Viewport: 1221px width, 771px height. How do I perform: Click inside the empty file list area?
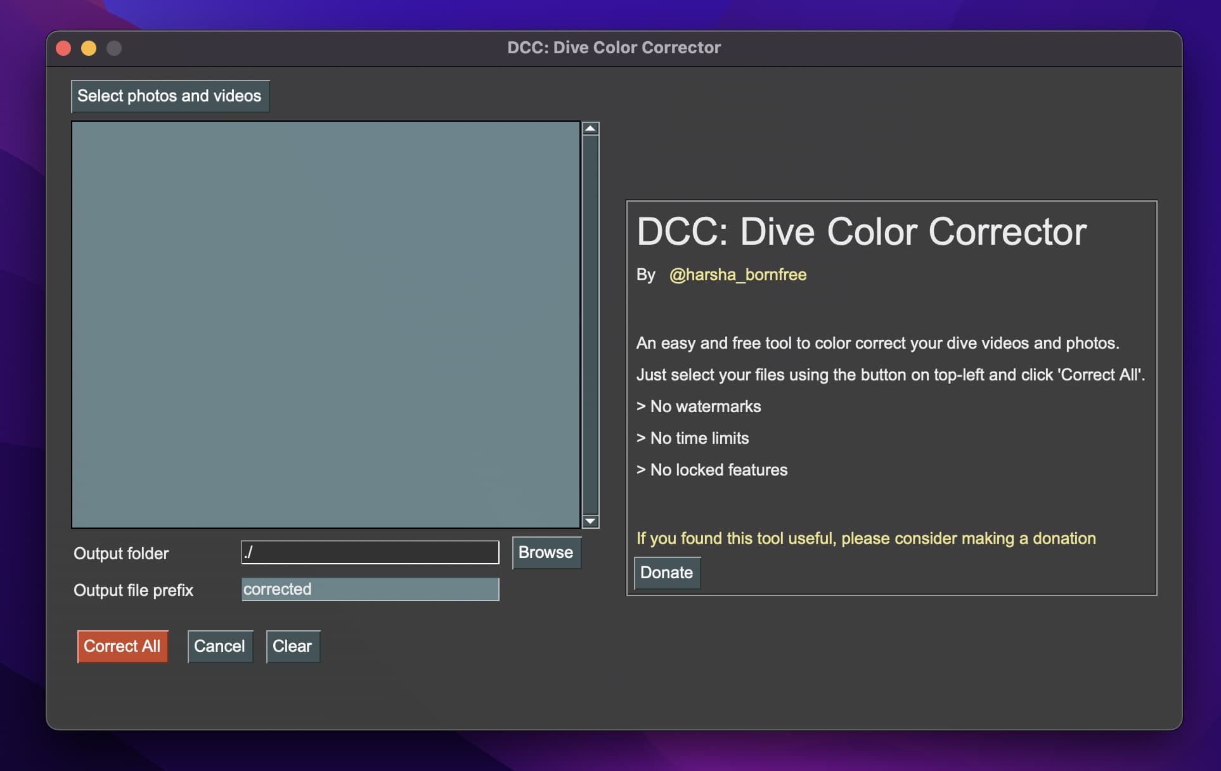(325, 323)
